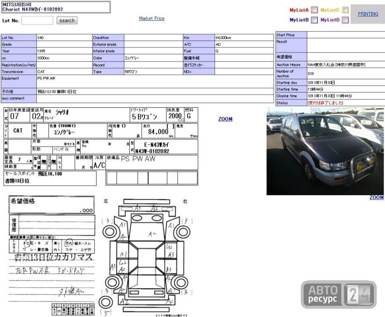The width and height of the screenshot is (385, 317).
Task: Open the Mitsubishi Chariot car photo
Action: pyautogui.click(x=326, y=151)
